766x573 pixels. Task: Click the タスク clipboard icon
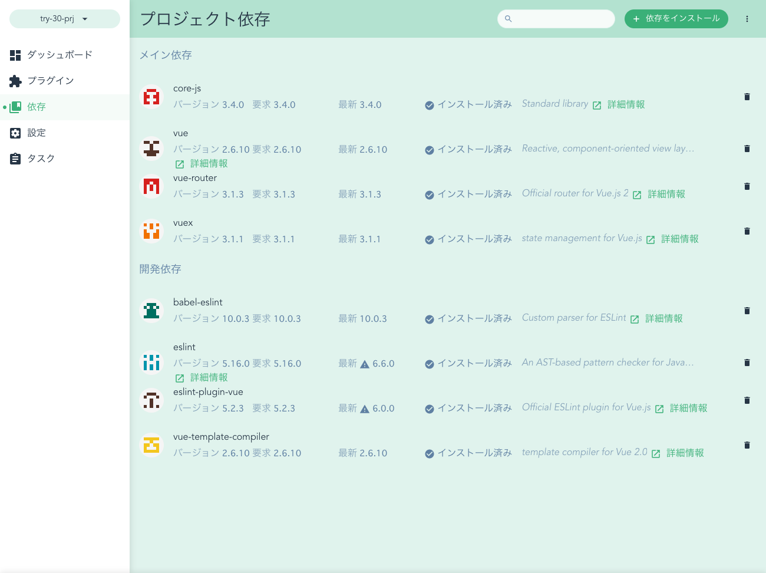15,159
